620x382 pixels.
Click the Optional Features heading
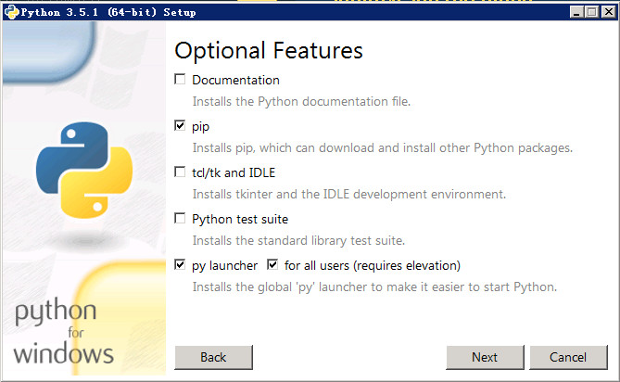point(268,50)
